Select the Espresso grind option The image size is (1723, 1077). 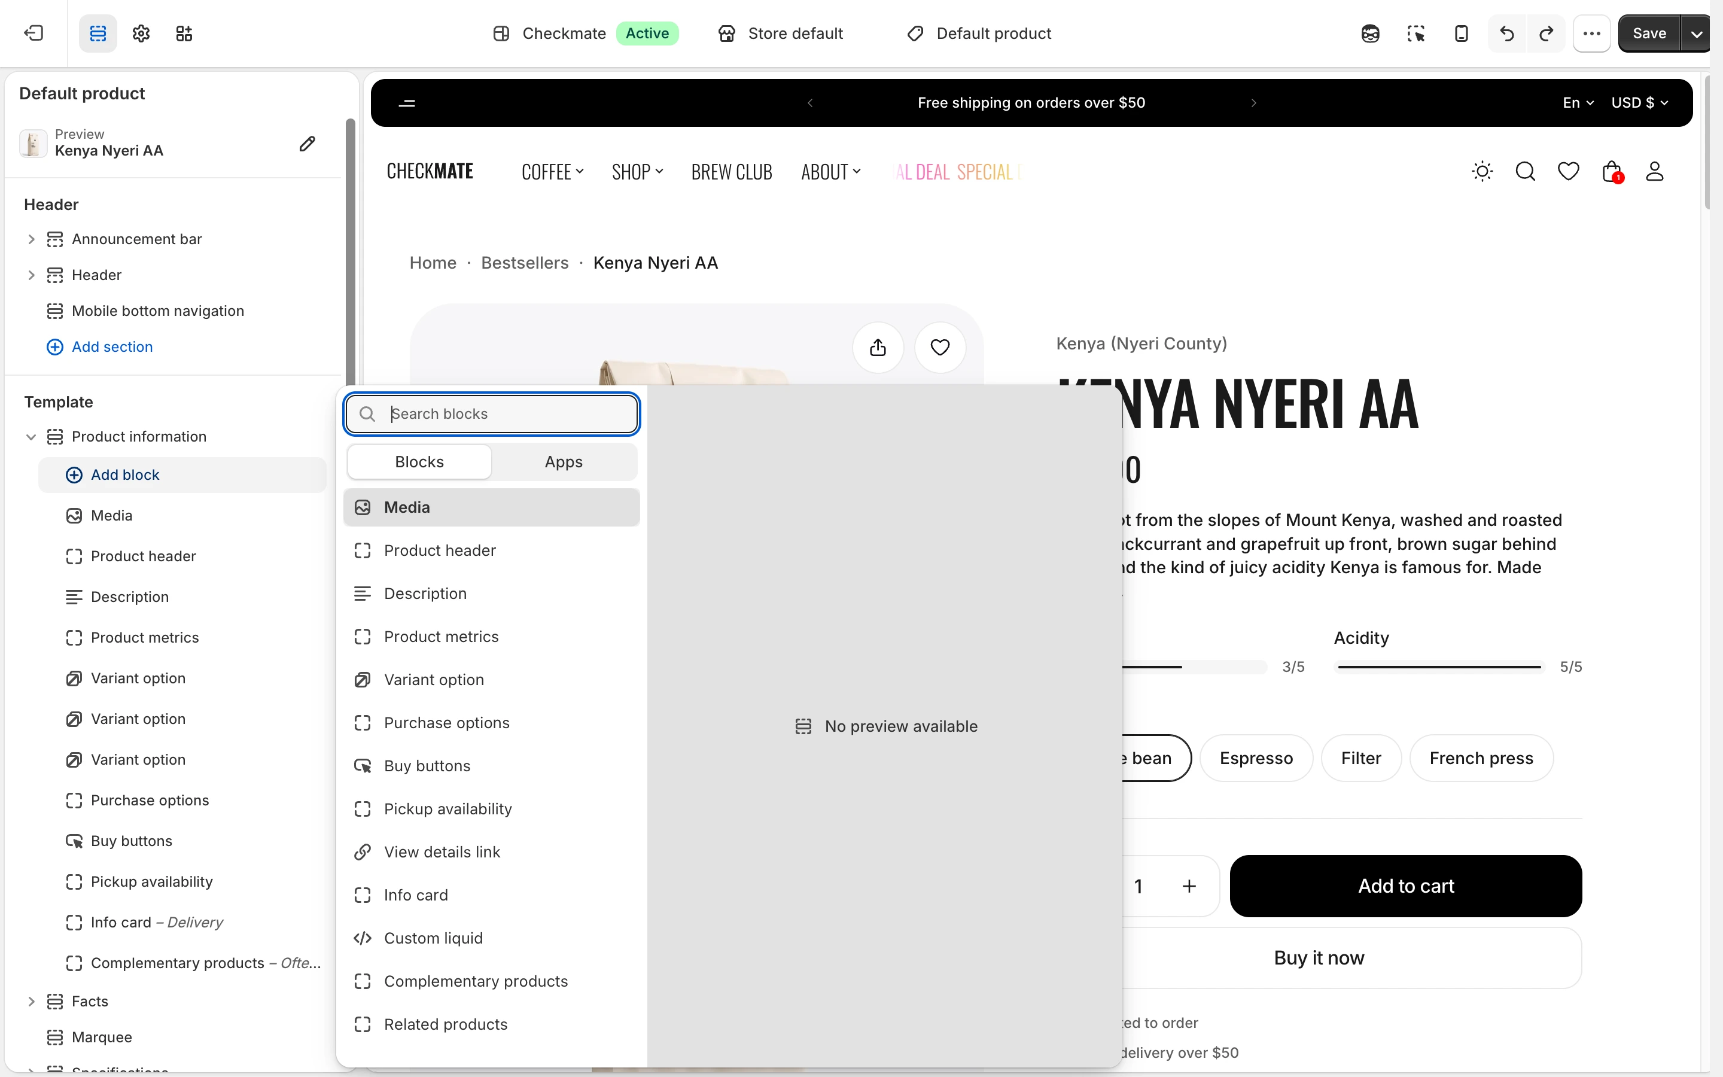coord(1256,758)
